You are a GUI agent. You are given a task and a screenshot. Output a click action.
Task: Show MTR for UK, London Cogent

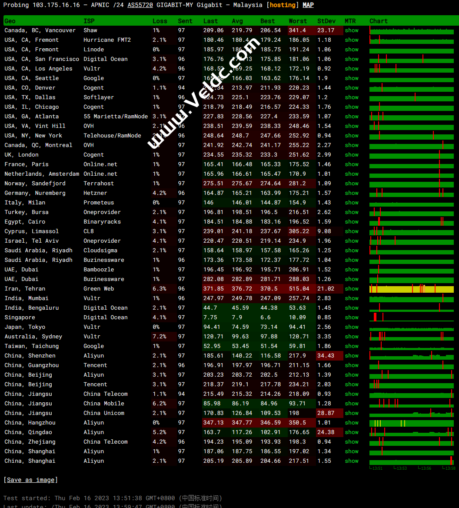[352, 155]
